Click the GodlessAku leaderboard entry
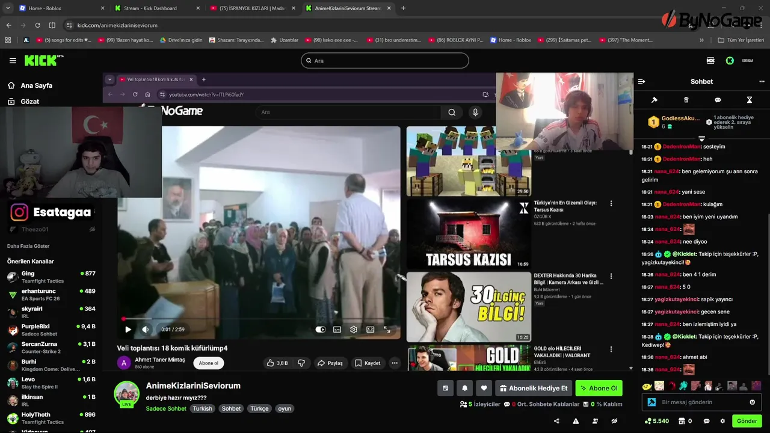Image resolution: width=770 pixels, height=433 pixels. [674, 122]
